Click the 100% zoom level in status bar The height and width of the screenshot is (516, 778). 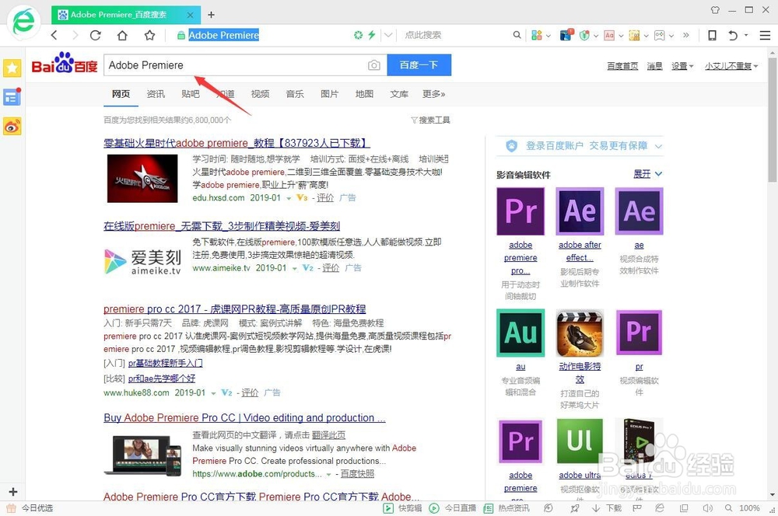tap(749, 508)
